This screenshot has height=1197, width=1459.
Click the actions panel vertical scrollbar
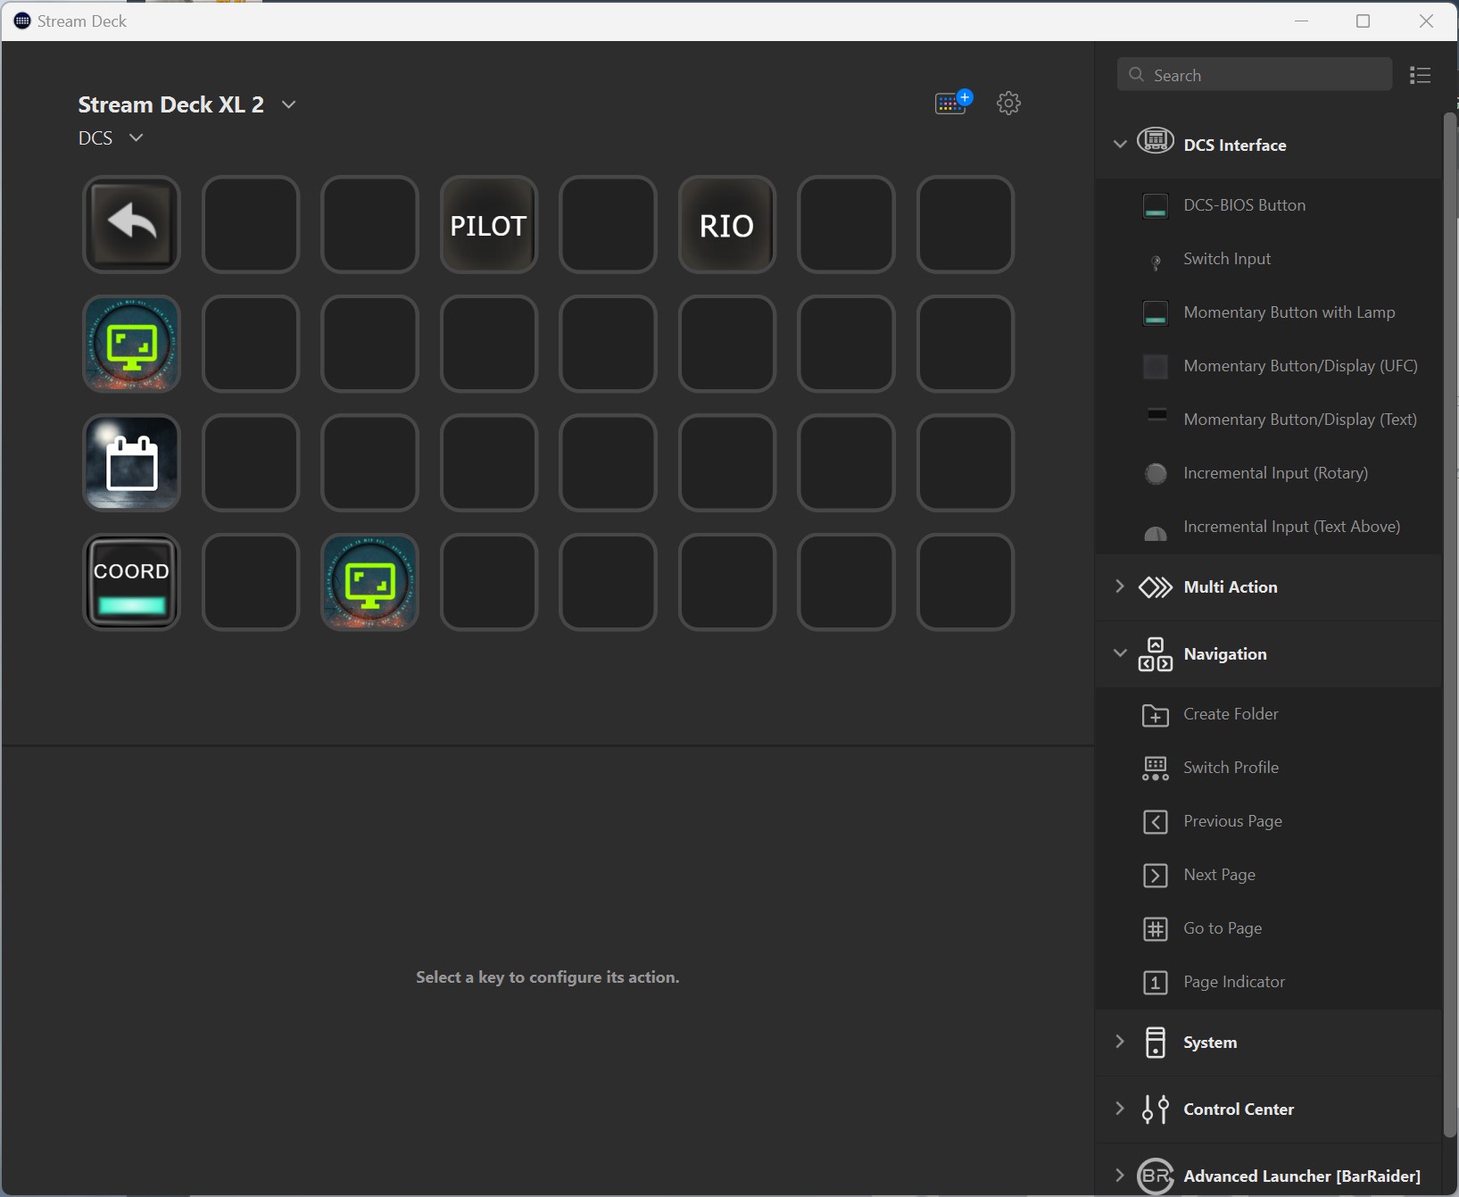pyautogui.click(x=1449, y=625)
